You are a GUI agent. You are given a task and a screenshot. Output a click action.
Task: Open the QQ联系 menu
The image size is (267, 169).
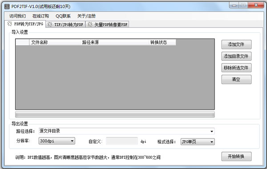click(x=63, y=16)
